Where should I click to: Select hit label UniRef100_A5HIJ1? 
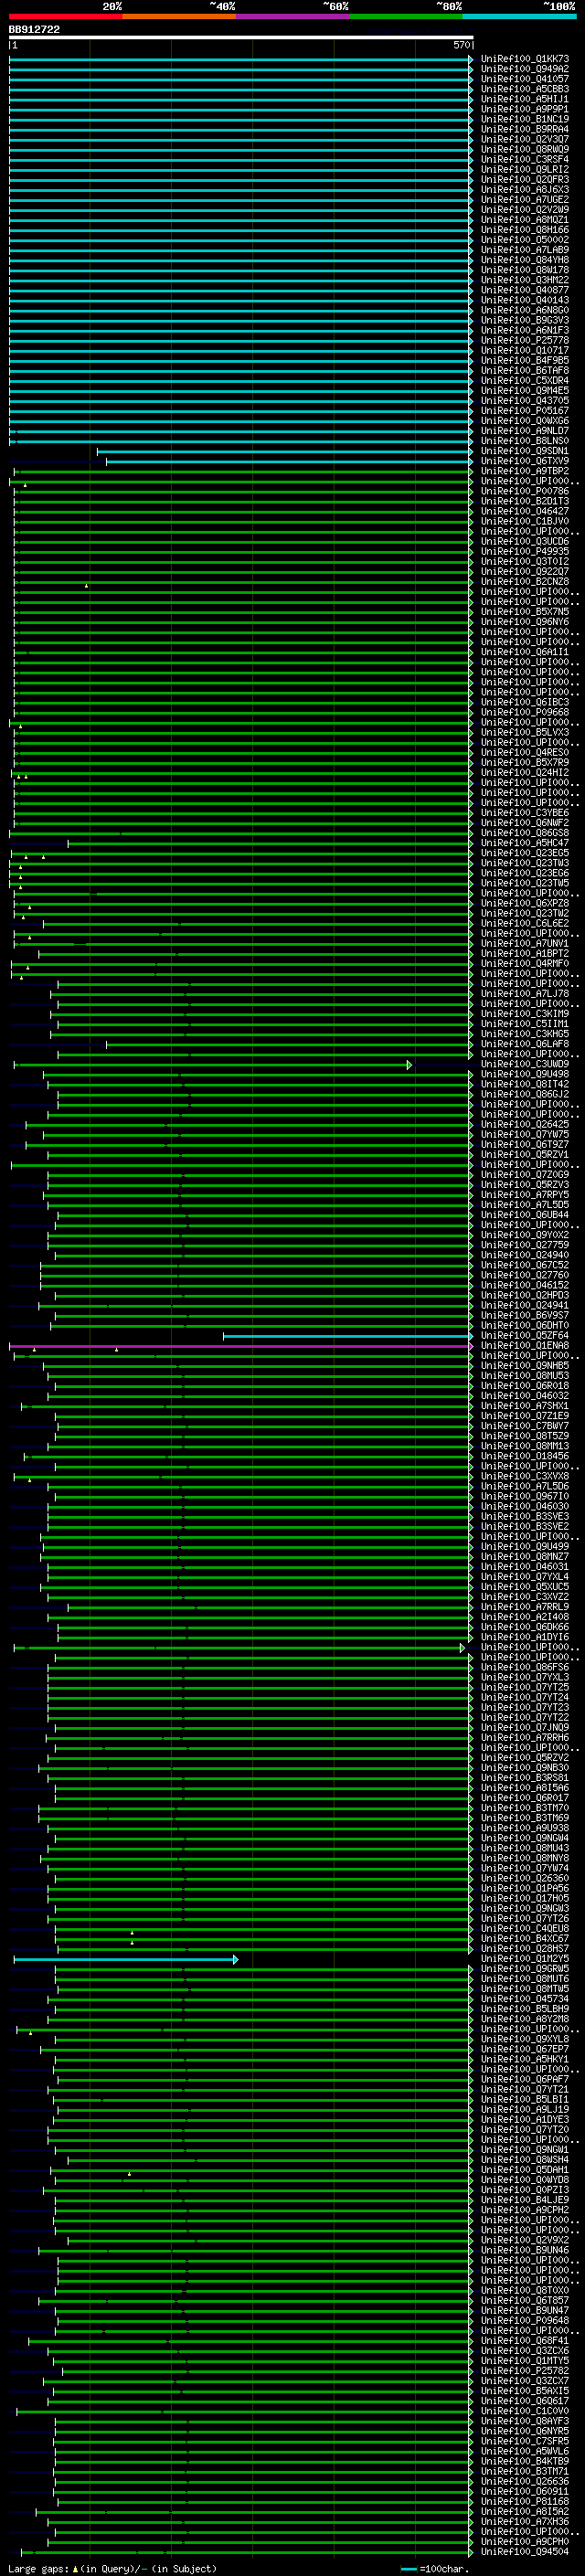point(524,99)
